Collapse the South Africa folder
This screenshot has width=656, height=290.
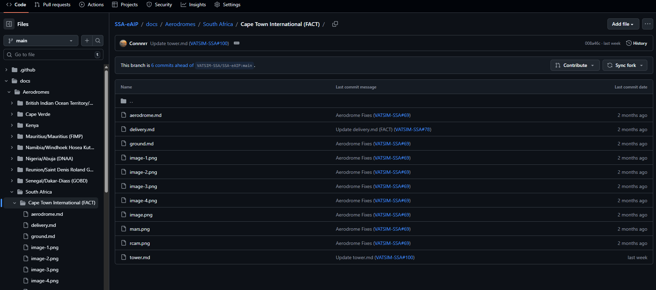tap(12, 192)
